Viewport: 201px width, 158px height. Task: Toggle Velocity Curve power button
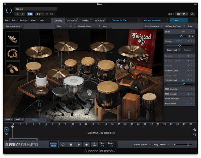coord(188,70)
